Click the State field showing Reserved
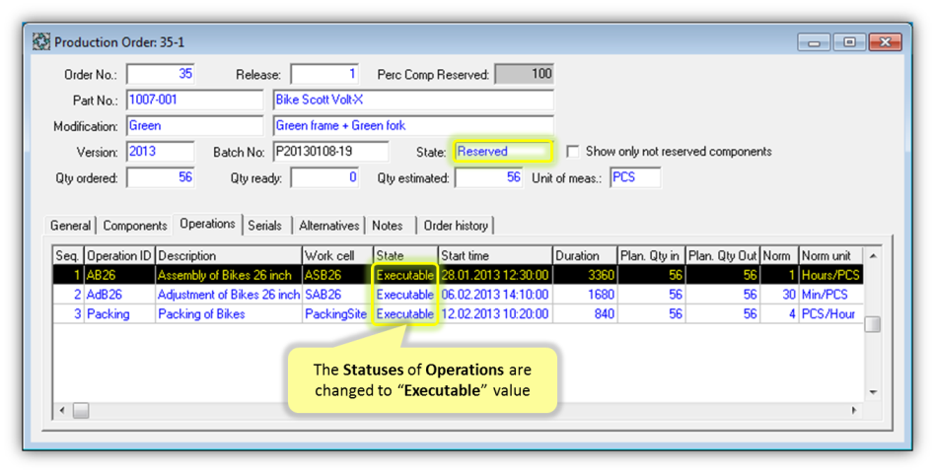Image resolution: width=935 pixels, height=473 pixels. (502, 152)
